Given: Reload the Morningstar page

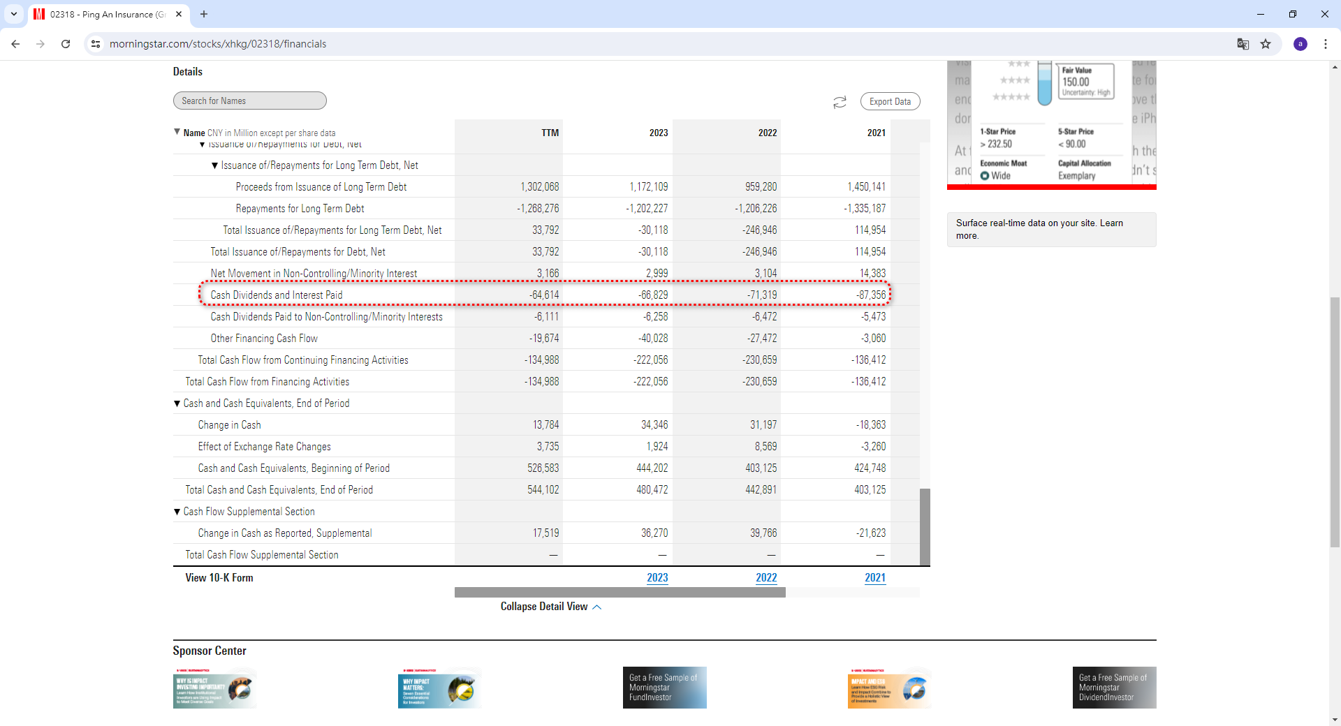Looking at the screenshot, I should (x=66, y=44).
